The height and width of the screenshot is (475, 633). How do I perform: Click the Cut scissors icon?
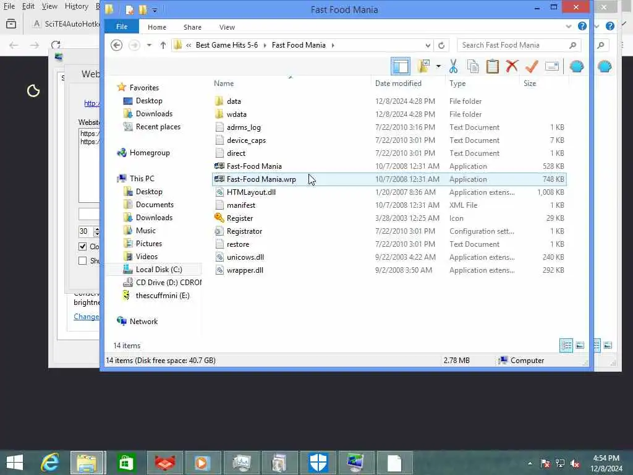[x=453, y=66]
